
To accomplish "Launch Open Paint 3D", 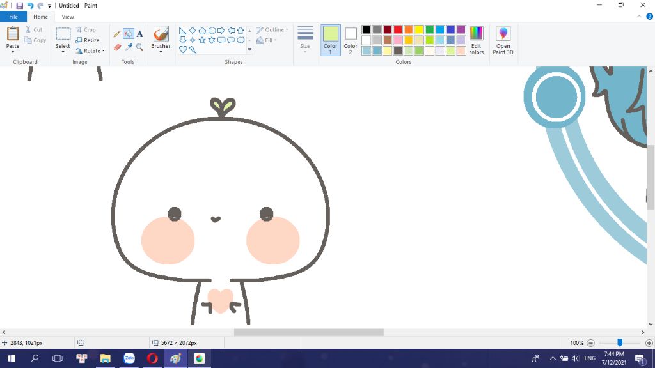I will pos(503,40).
